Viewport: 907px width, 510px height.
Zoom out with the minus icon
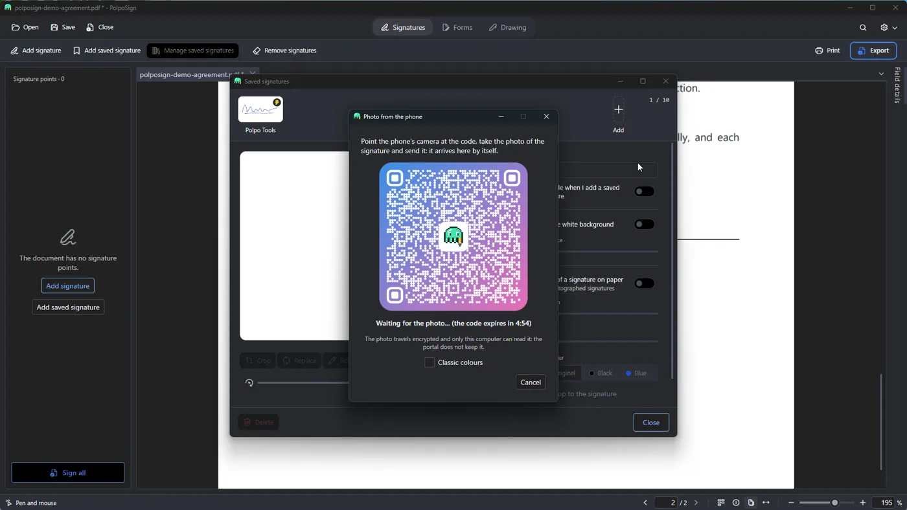[x=791, y=503]
